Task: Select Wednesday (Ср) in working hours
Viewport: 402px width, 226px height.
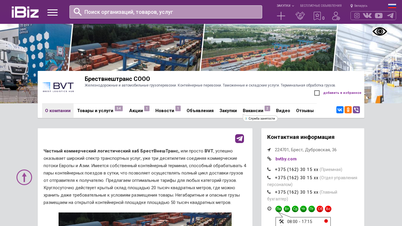Action: click(x=295, y=209)
